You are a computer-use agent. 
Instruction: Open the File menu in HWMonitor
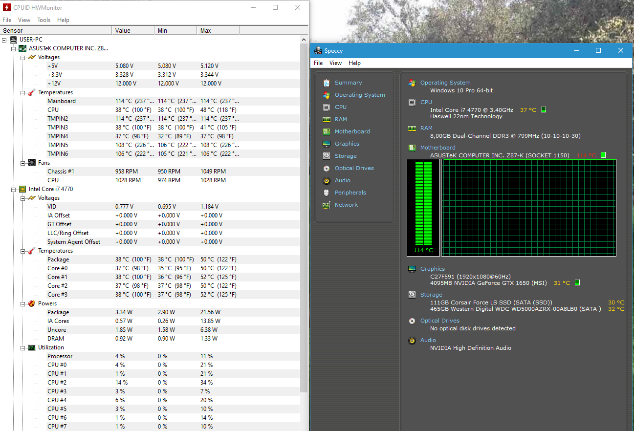(7, 20)
